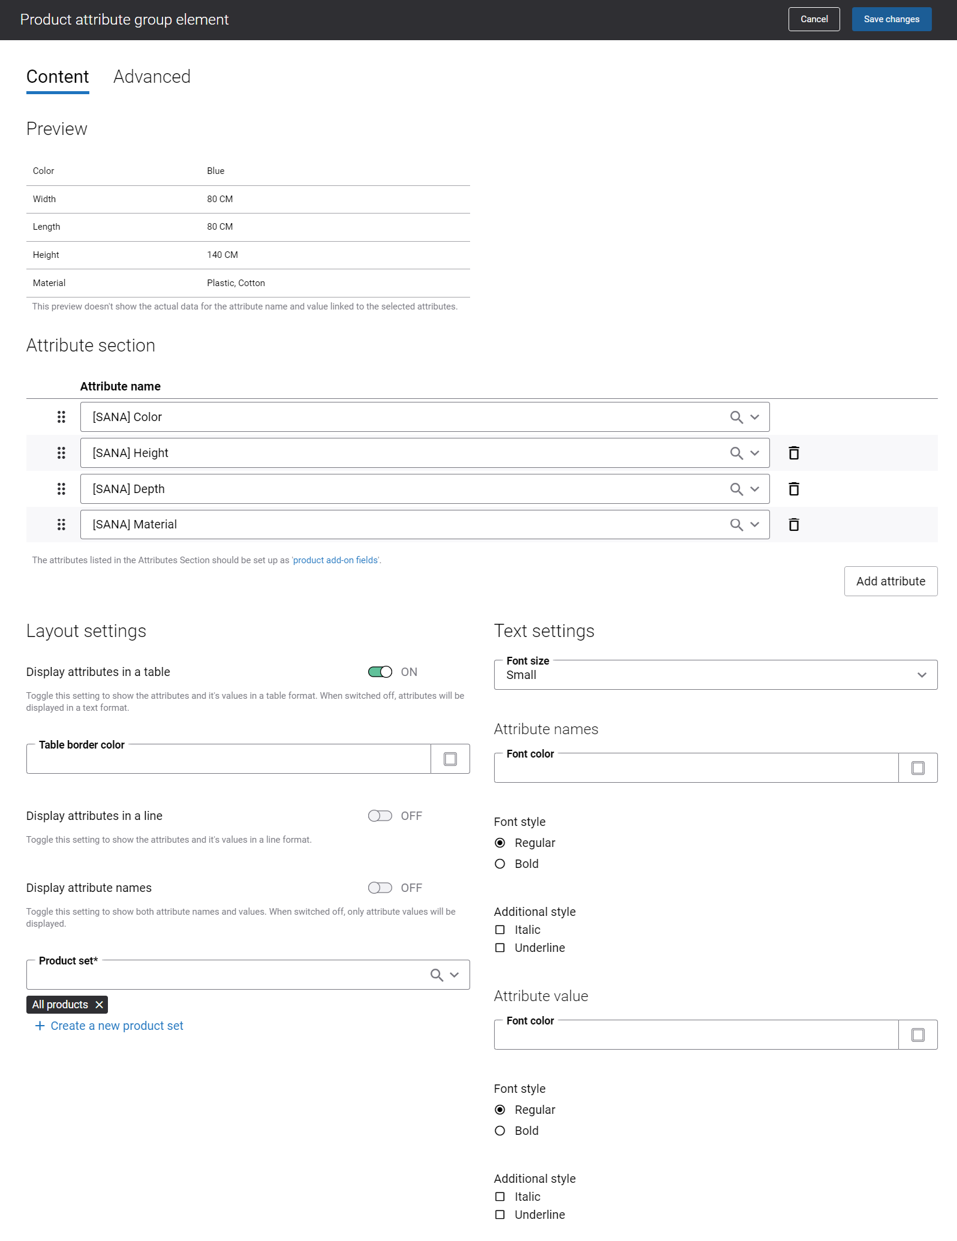The height and width of the screenshot is (1241, 957).
Task: Expand the [SANA] Height attribute dropdown
Action: point(755,453)
